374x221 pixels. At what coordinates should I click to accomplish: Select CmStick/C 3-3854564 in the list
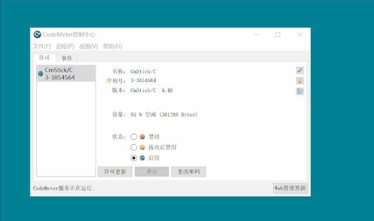[66, 74]
